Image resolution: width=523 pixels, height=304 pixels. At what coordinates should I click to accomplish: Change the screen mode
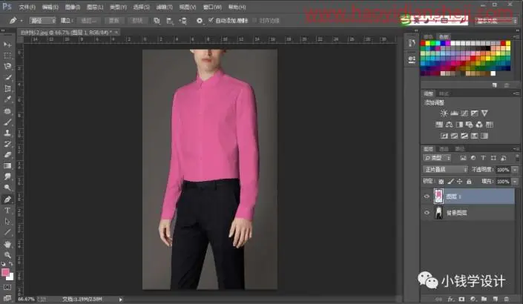(7, 298)
